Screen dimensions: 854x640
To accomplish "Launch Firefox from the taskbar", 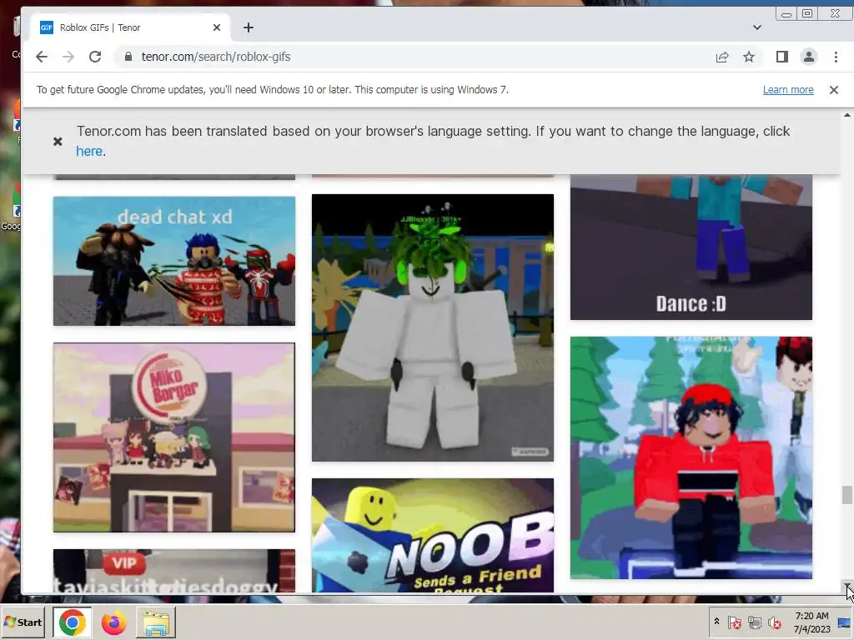I will point(113,622).
